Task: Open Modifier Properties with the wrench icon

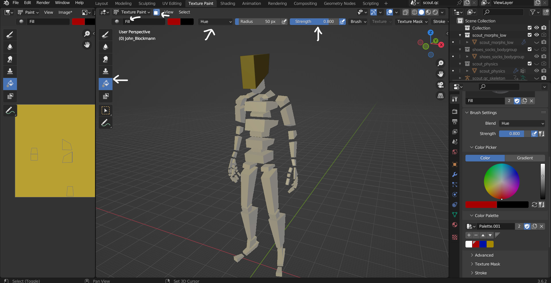Action: tap(455, 174)
